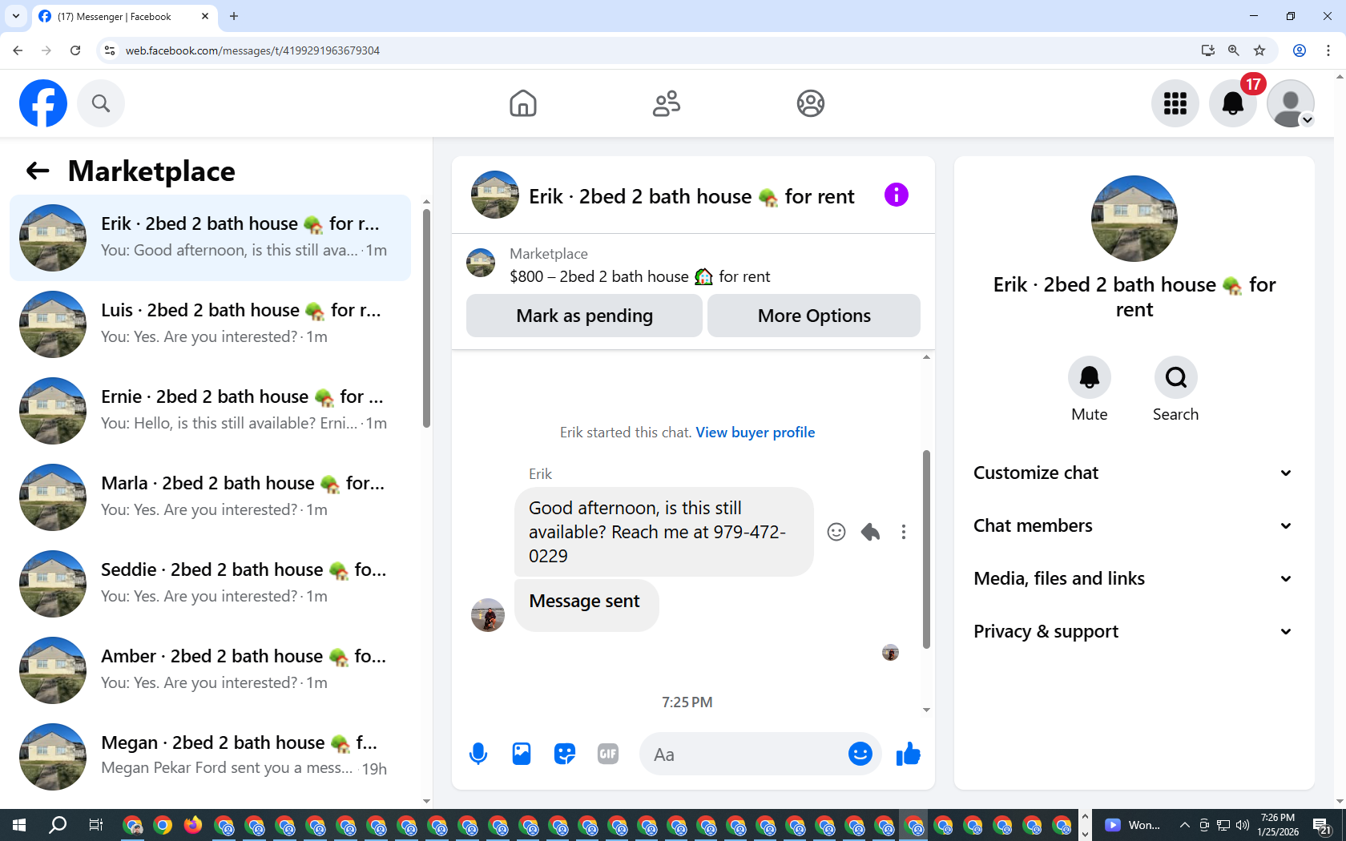Image resolution: width=1346 pixels, height=841 pixels.
Task: Select the Messenger | Facebook tab
Action: (x=125, y=16)
